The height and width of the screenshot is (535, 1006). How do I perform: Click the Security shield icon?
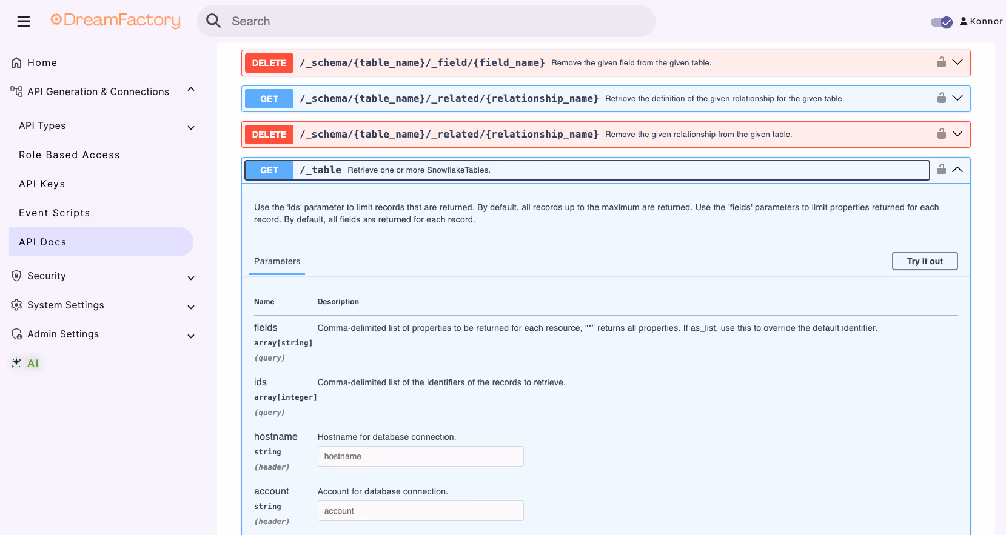coord(16,276)
